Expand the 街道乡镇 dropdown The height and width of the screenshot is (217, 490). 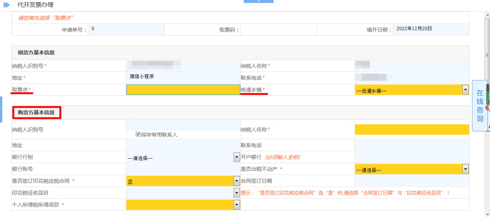click(465, 90)
